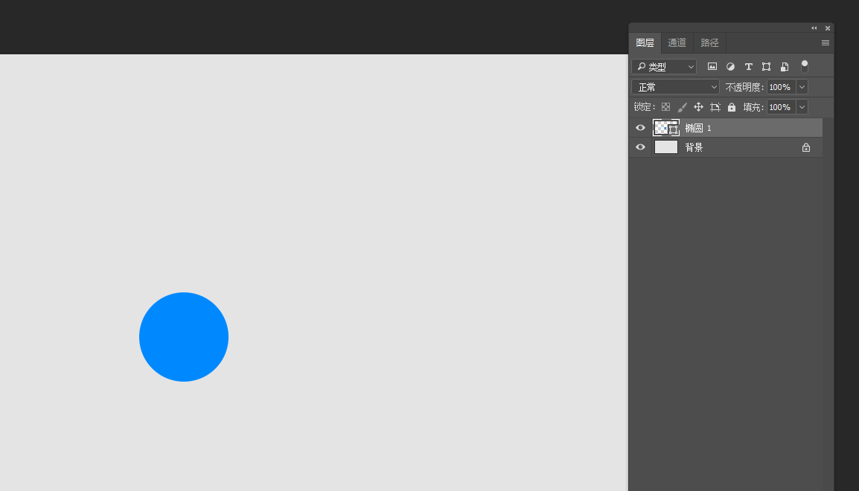859x491 pixels.
Task: Click the 背景 layer lock icon
Action: [x=806, y=147]
